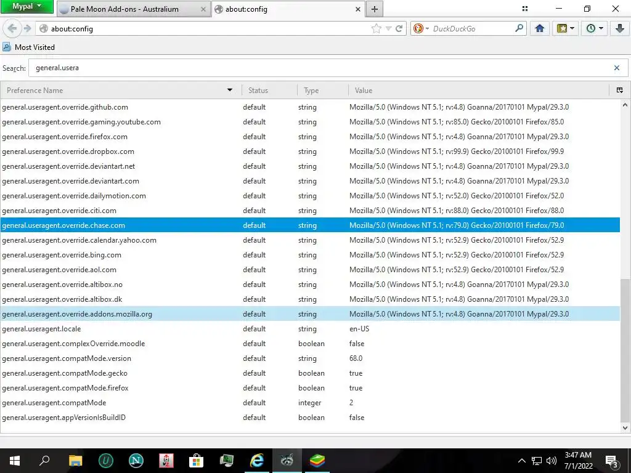Clear the config search text
631x473 pixels.
pos(616,68)
